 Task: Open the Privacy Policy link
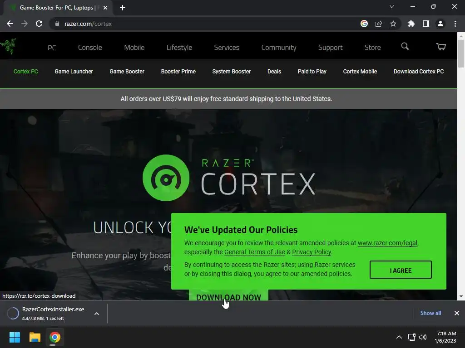[312, 252]
